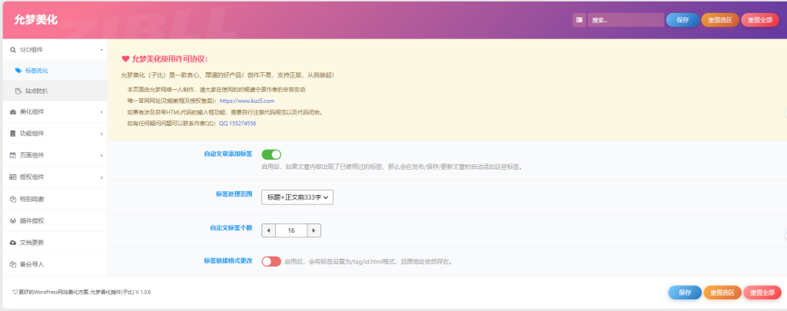Open the 备份导入 section
The height and width of the screenshot is (311, 787).
point(55,264)
